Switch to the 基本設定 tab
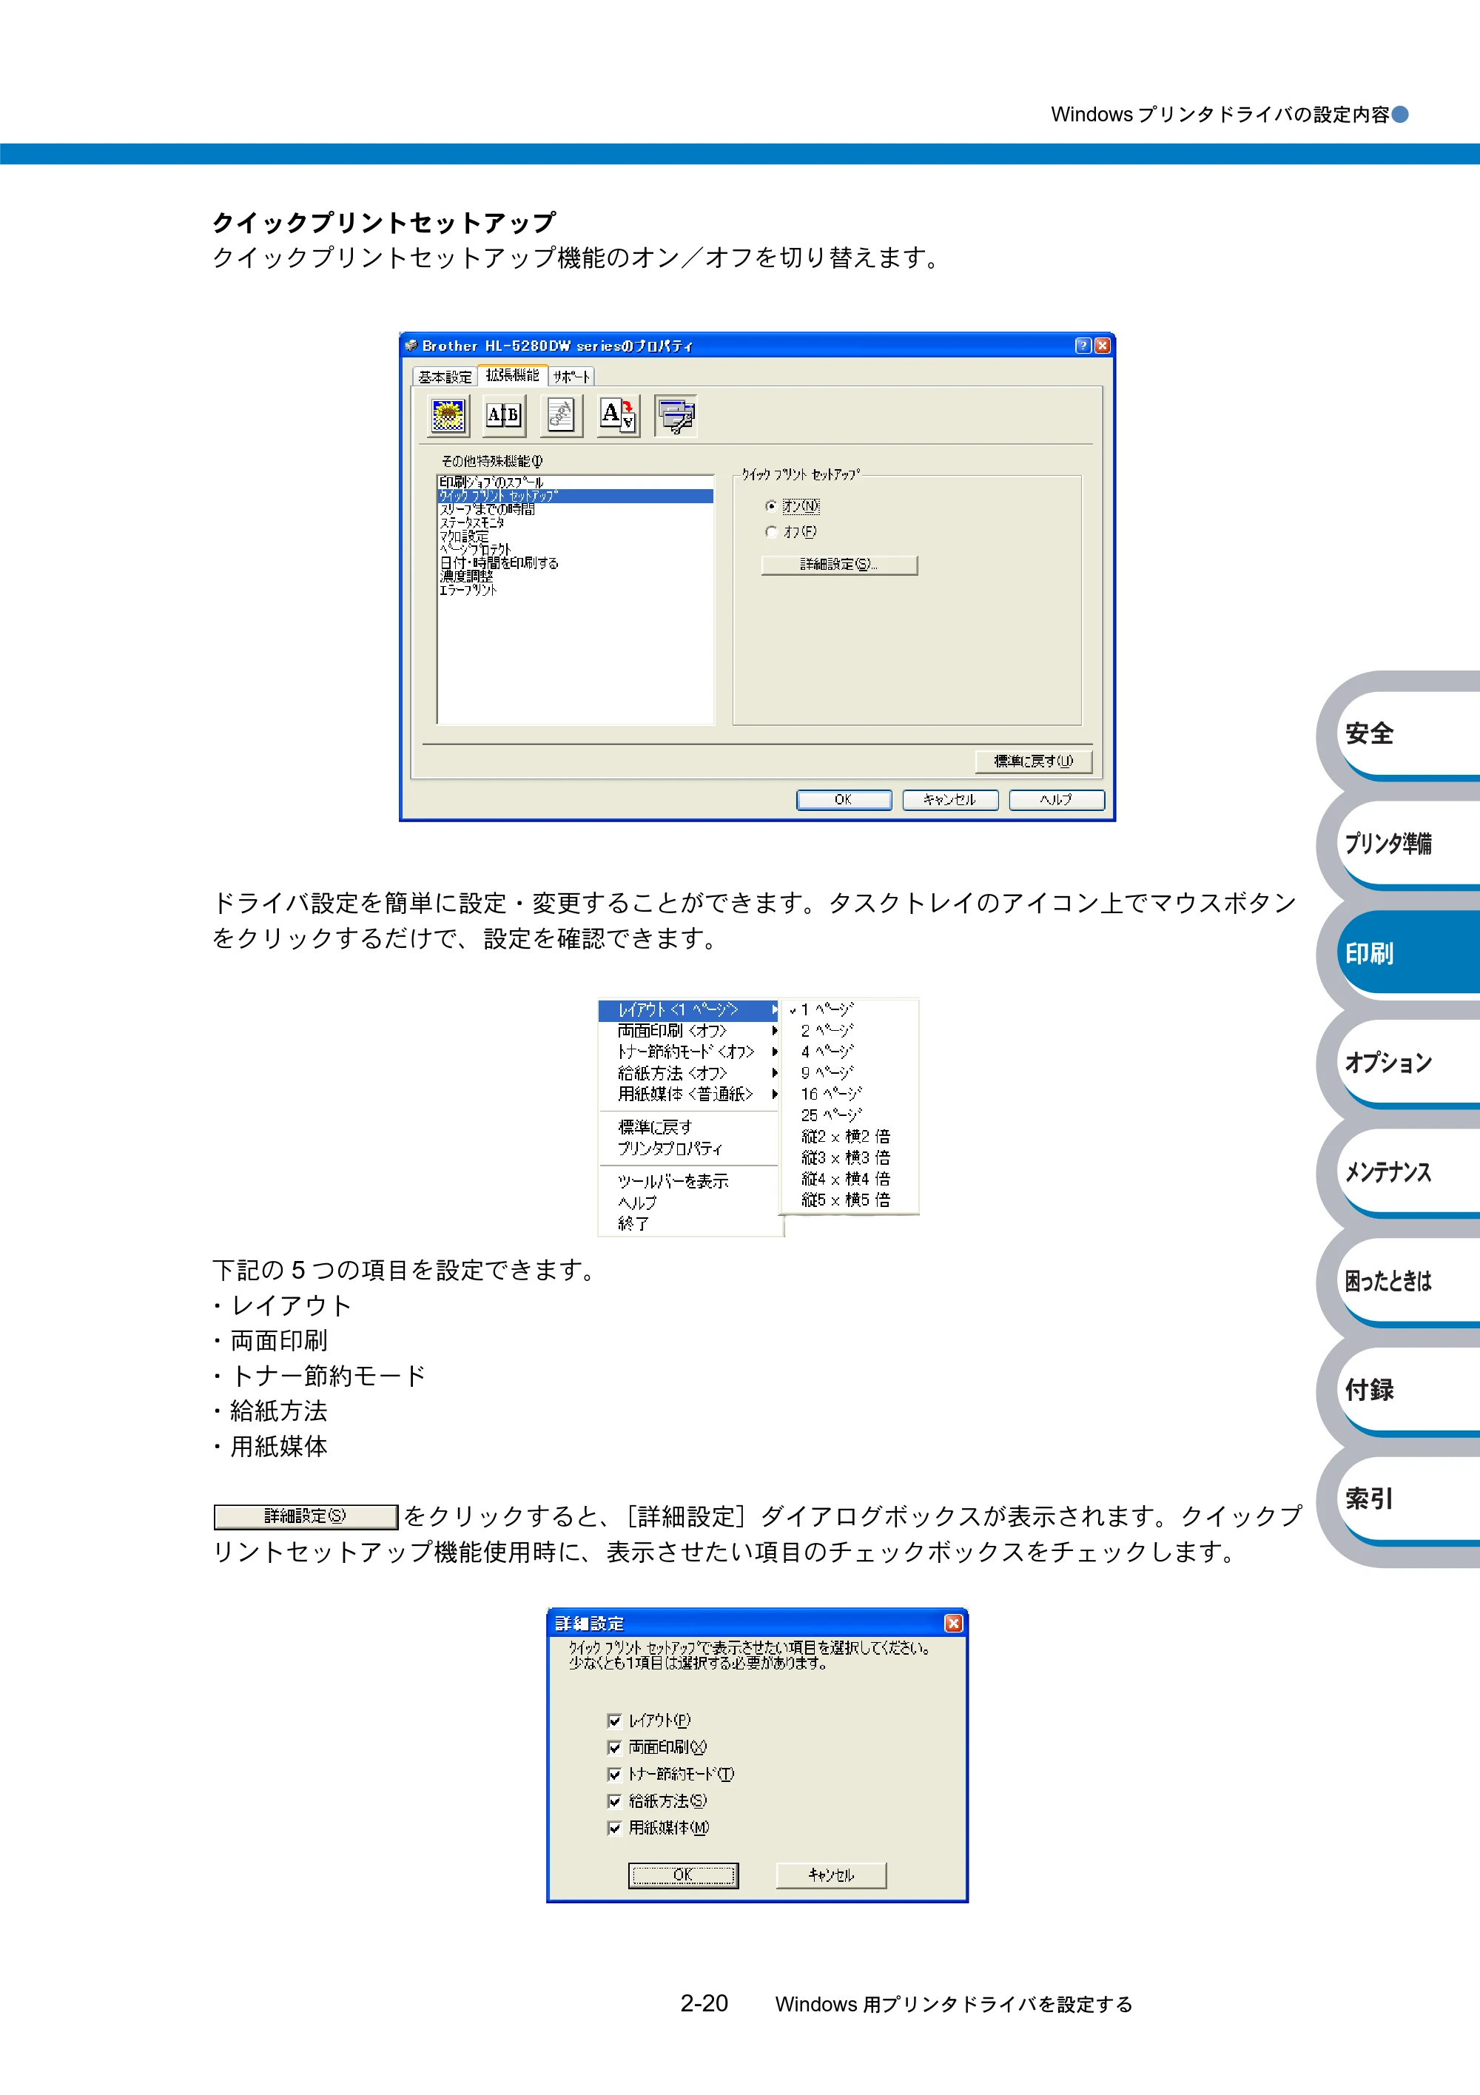Image resolution: width=1480 pixels, height=2095 pixels. point(445,377)
